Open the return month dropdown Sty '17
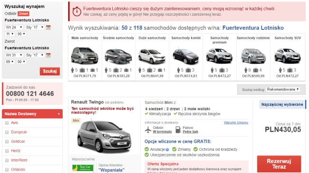 point(35,55)
